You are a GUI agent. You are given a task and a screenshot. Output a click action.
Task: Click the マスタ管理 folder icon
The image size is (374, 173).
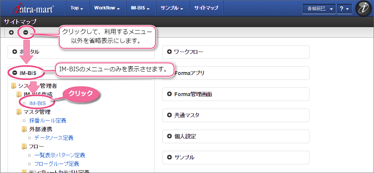pos(19,112)
